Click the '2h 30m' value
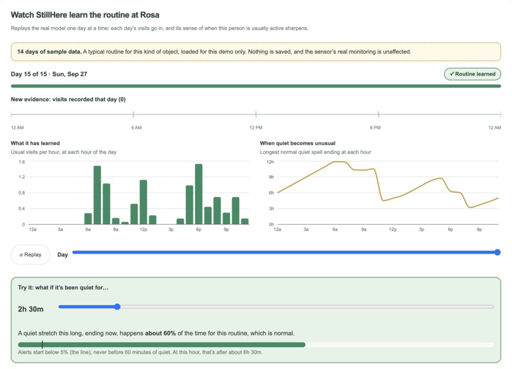Viewport: 512px width, 369px height. [31, 309]
